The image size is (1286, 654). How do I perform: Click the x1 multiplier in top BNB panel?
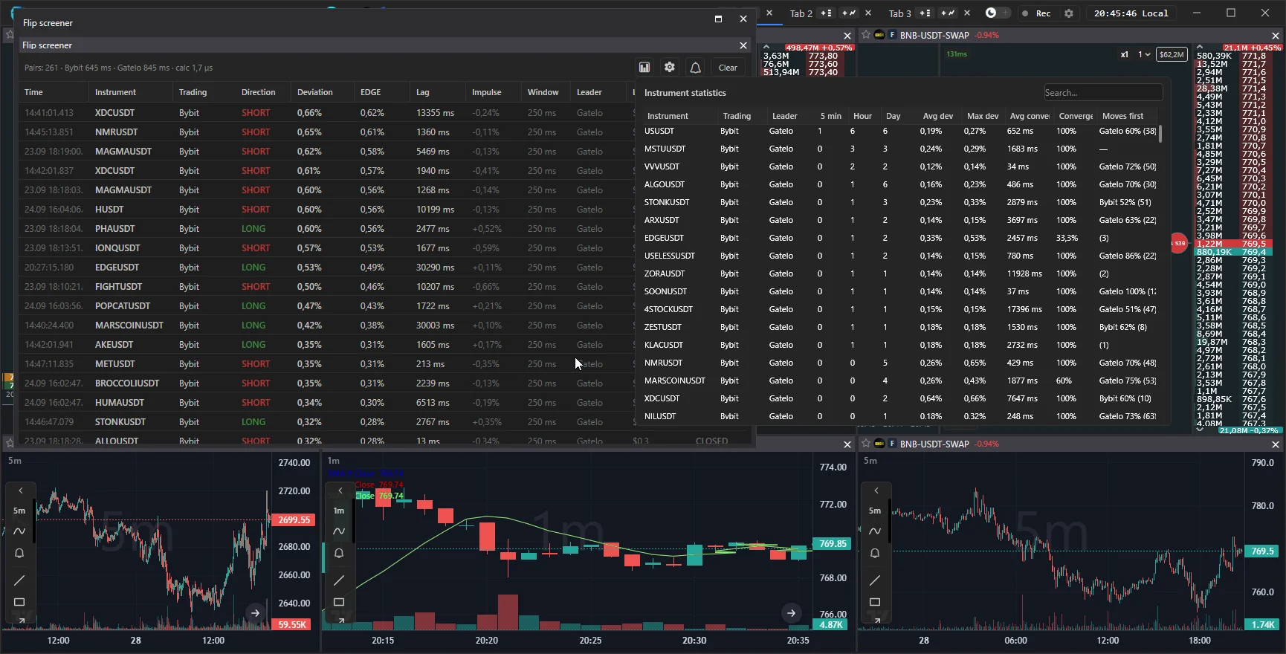pos(1125,54)
